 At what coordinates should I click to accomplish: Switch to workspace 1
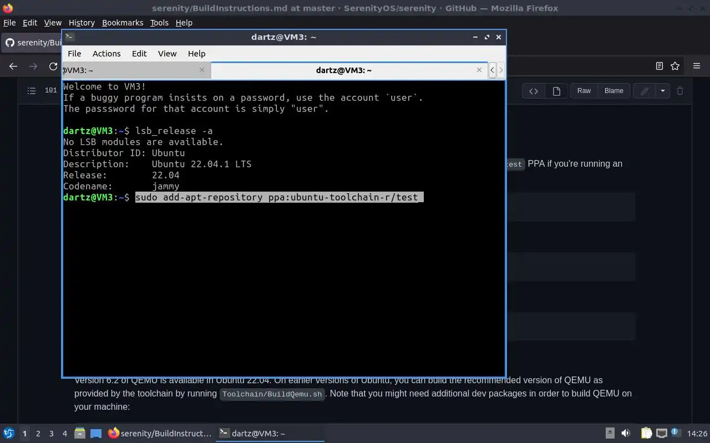(24, 434)
